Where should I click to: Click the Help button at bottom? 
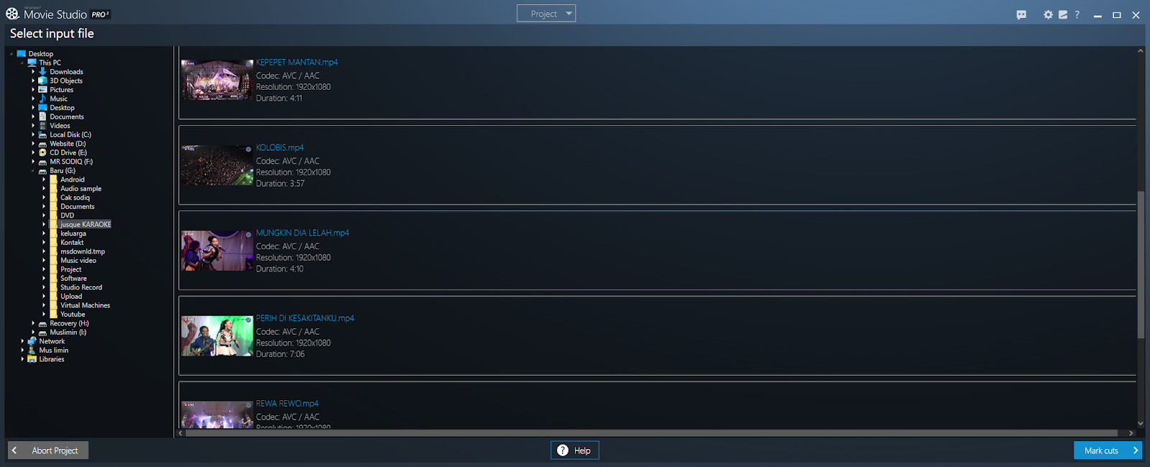point(575,450)
